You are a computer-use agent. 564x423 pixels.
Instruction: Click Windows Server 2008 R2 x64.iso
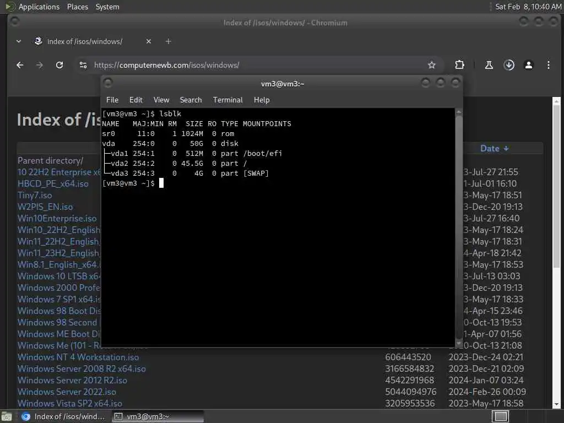tap(82, 368)
